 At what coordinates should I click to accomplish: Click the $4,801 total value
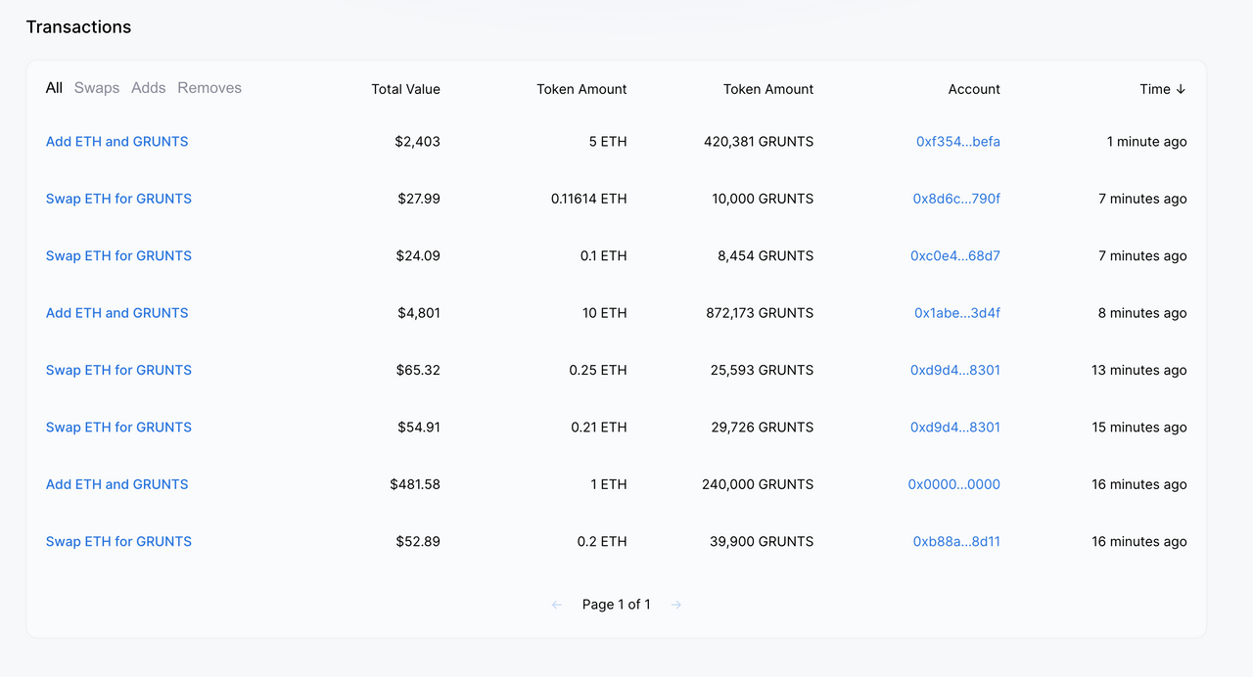(x=419, y=313)
